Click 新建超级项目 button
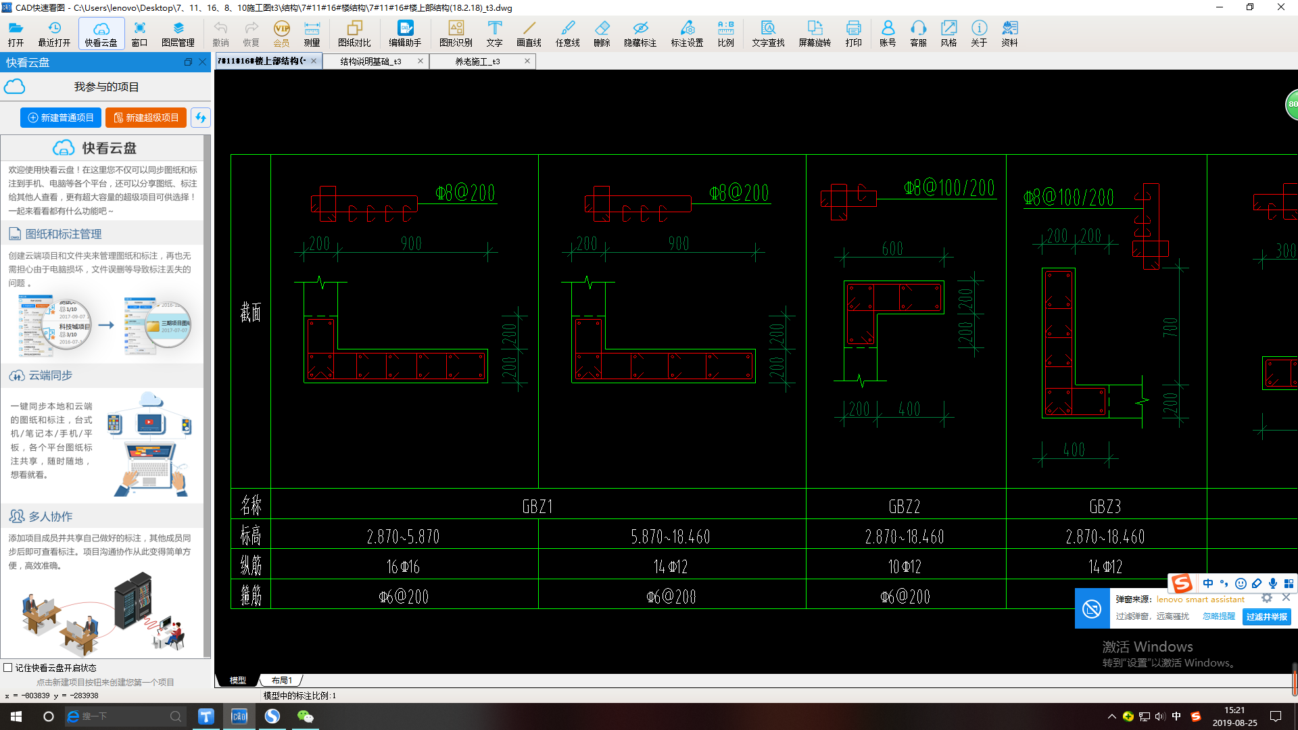Screen dimensions: 1298x730 tap(146, 118)
